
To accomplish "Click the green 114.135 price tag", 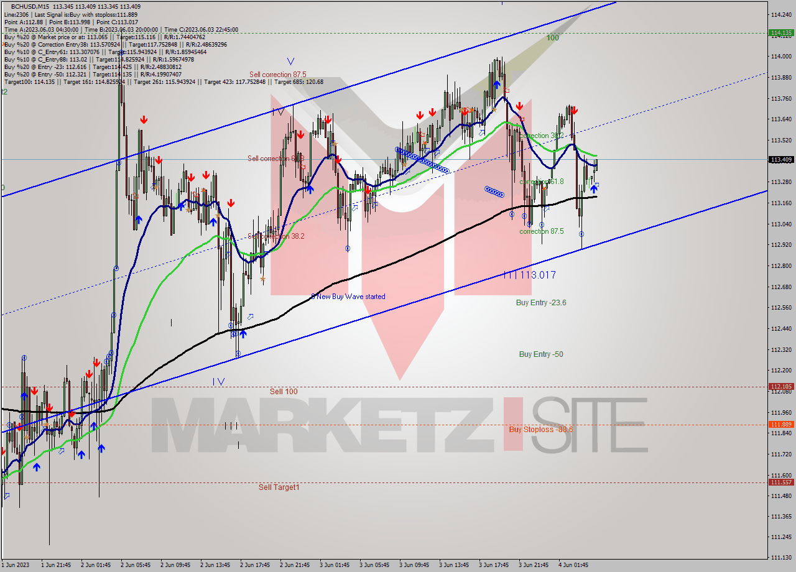I will tap(780, 32).
